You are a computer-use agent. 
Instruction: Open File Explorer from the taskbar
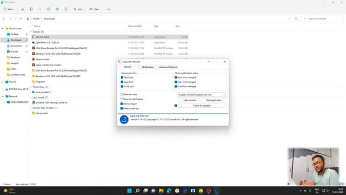pyautogui.click(x=161, y=191)
